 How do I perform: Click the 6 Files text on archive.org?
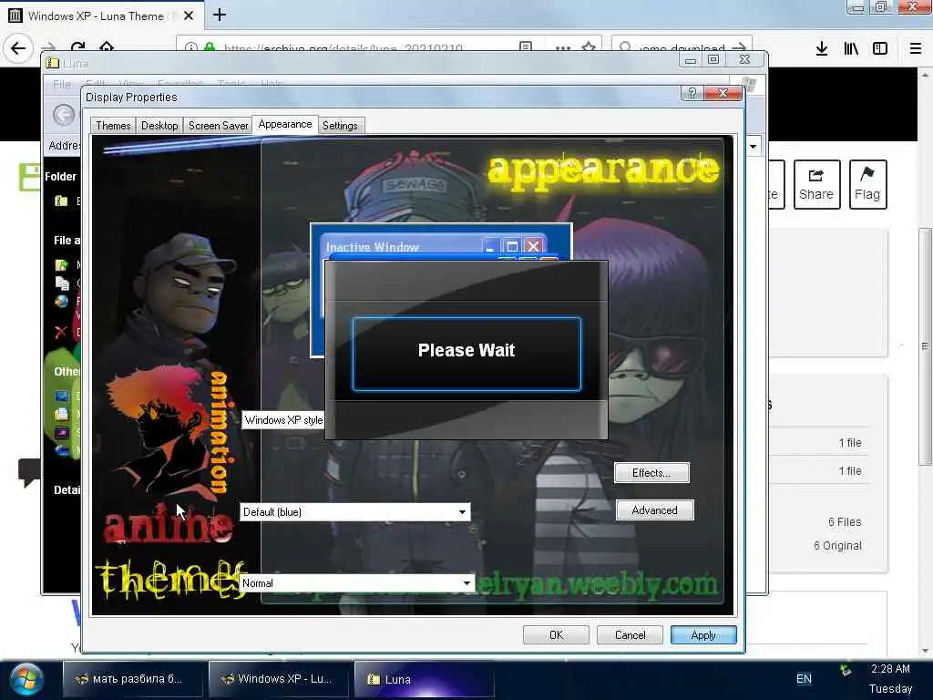tap(845, 522)
